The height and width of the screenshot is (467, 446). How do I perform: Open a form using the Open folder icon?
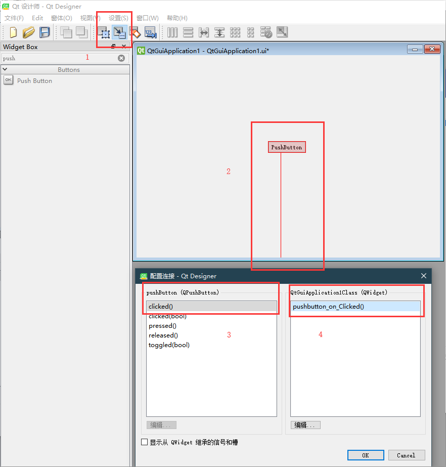(x=28, y=32)
